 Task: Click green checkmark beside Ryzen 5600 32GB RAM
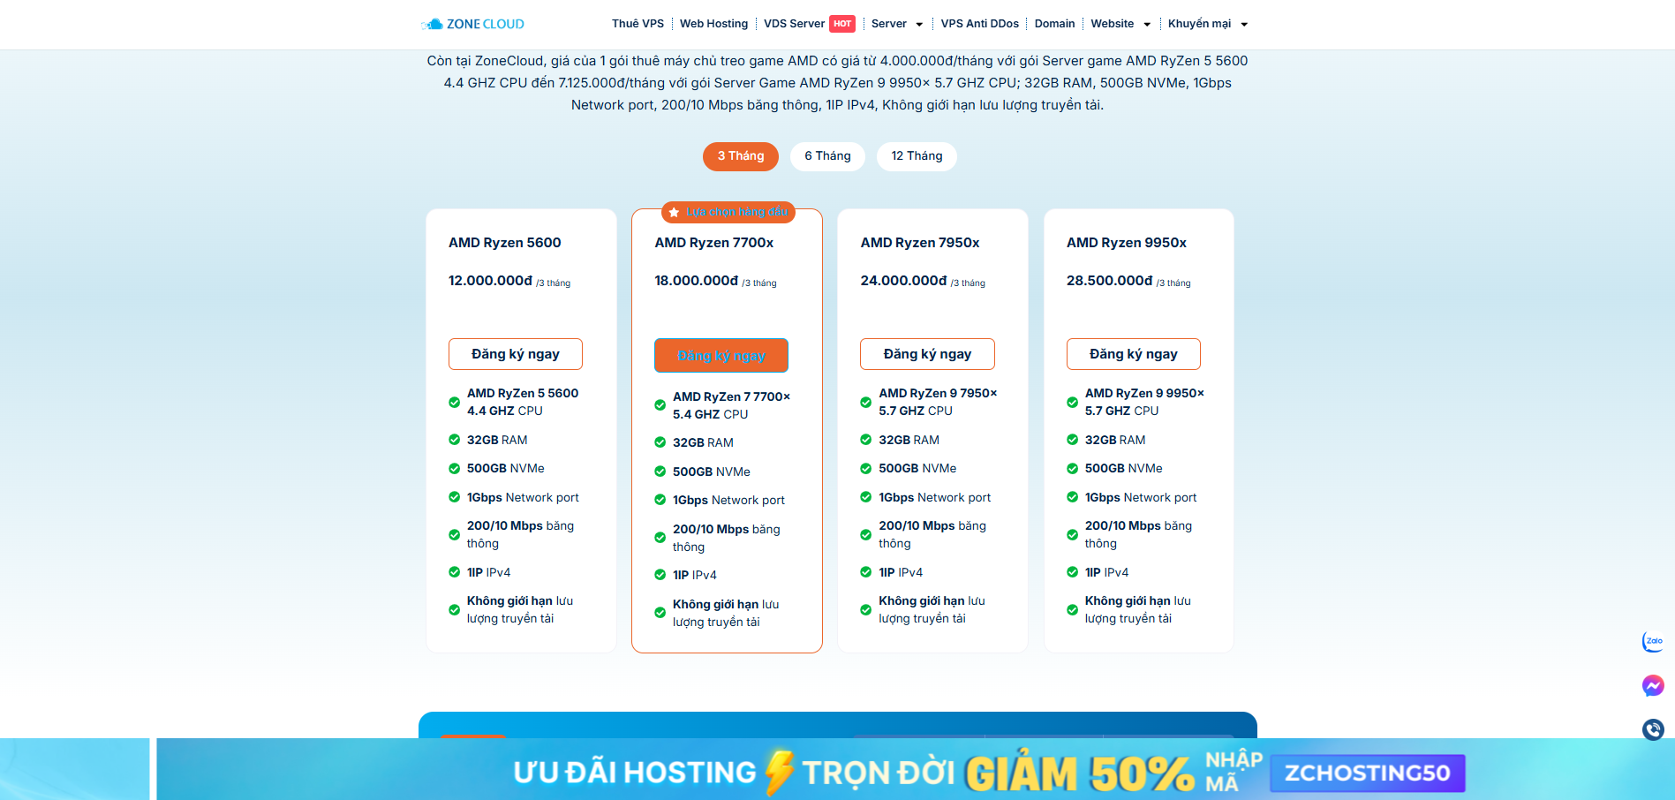454,440
